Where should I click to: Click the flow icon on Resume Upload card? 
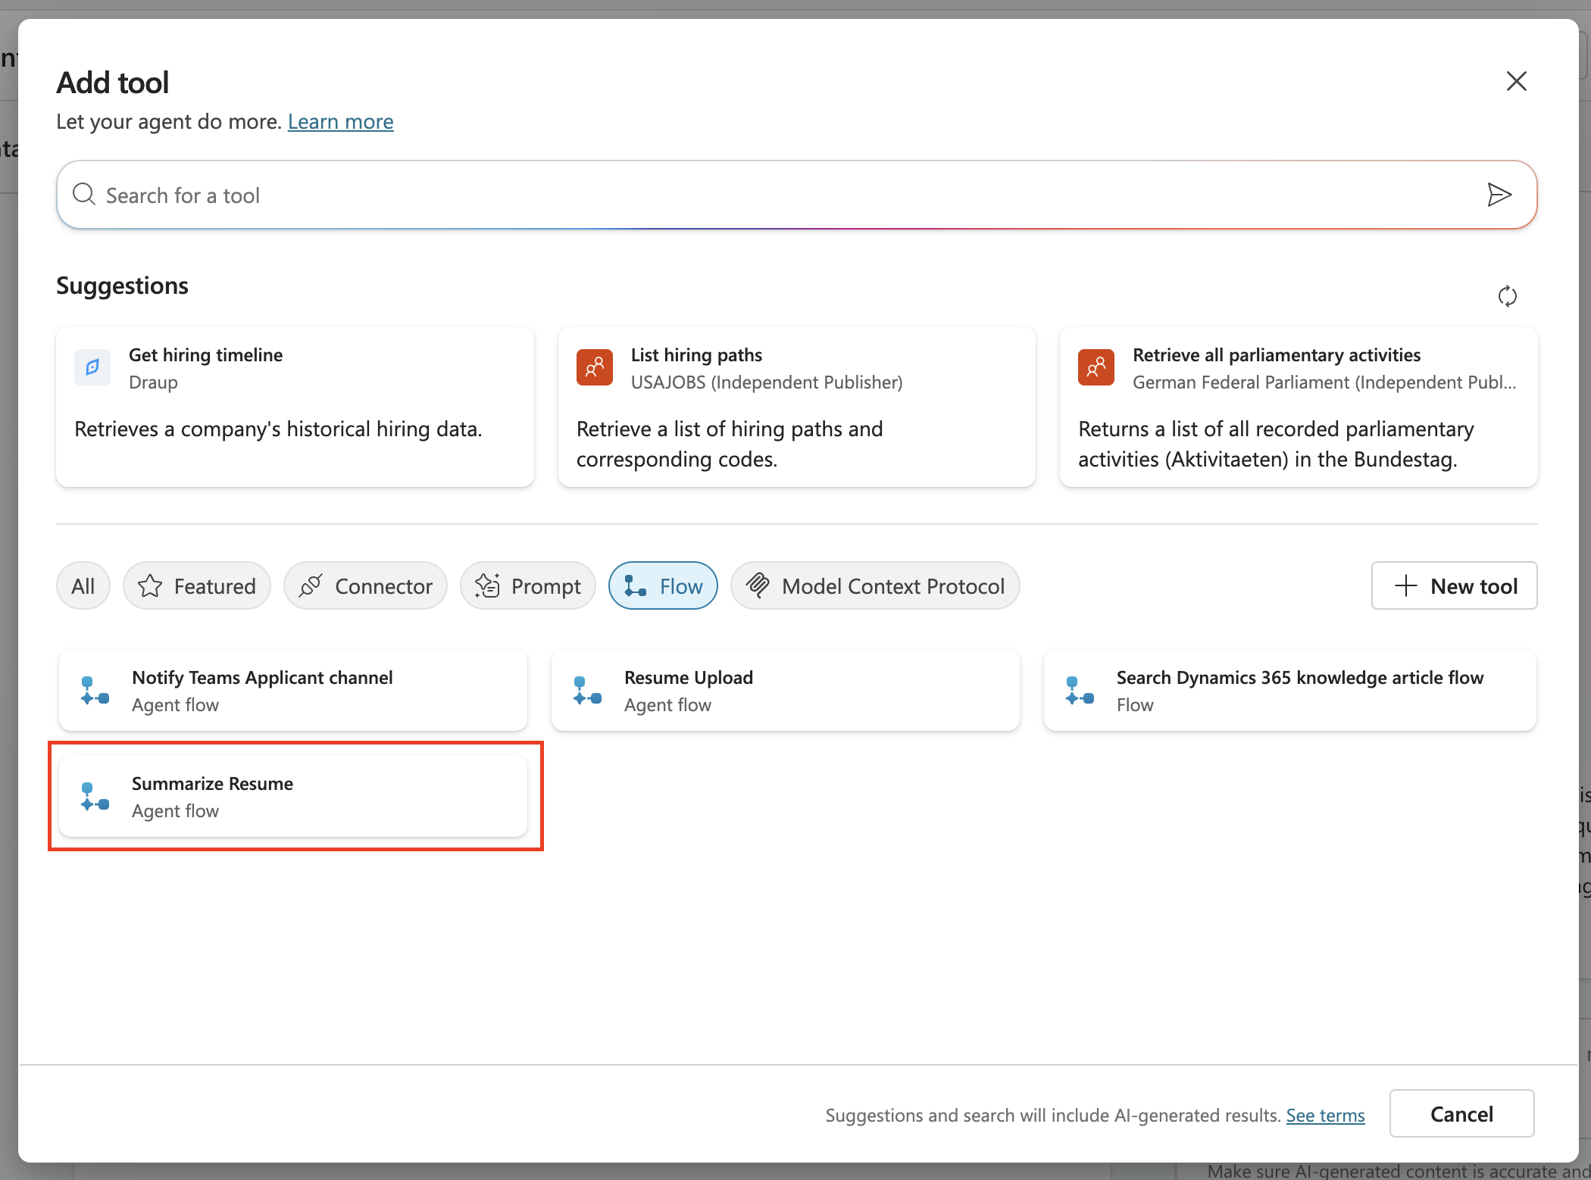tap(586, 690)
